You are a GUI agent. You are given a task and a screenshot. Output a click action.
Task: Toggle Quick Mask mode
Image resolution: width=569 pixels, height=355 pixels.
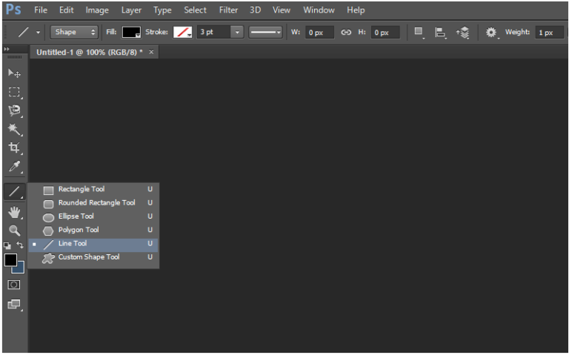(x=14, y=285)
